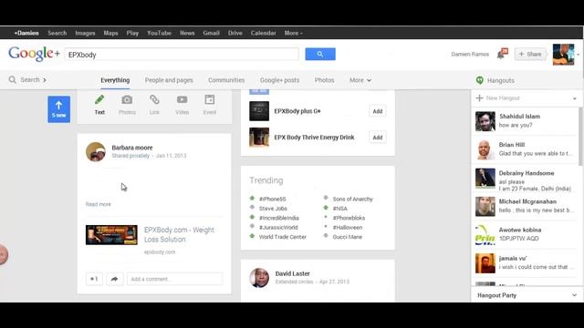The height and width of the screenshot is (328, 584).
Task: Pick the Event calendar icon
Action: [210, 99]
